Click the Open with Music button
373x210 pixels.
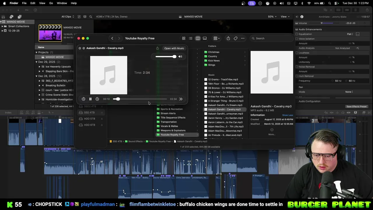point(174,48)
